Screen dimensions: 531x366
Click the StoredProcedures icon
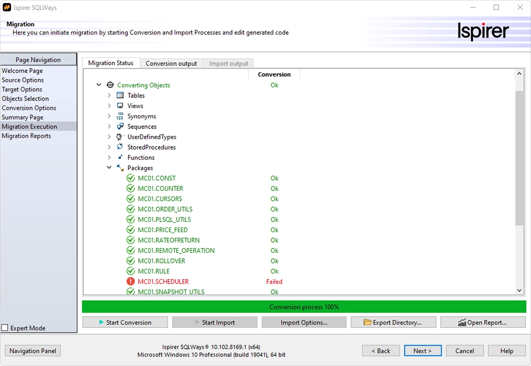(120, 147)
